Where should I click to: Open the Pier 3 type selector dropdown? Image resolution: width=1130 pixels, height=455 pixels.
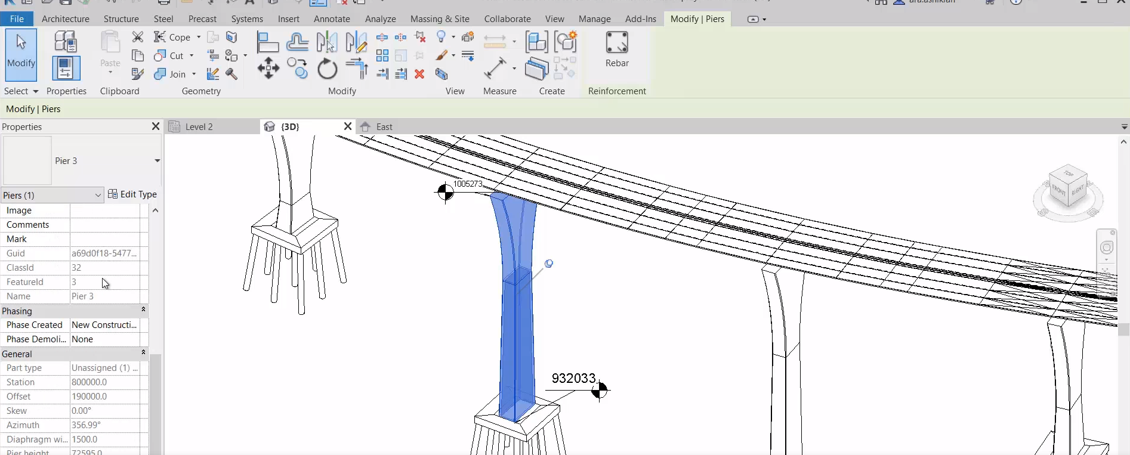[157, 161]
